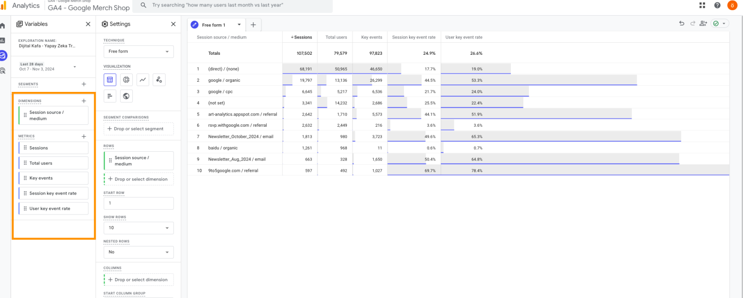Open the data quality status dropdown
The height and width of the screenshot is (298, 743).
[x=720, y=24]
